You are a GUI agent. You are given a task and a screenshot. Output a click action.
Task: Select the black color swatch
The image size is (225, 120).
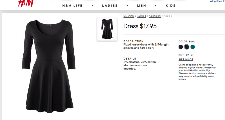click(187, 47)
